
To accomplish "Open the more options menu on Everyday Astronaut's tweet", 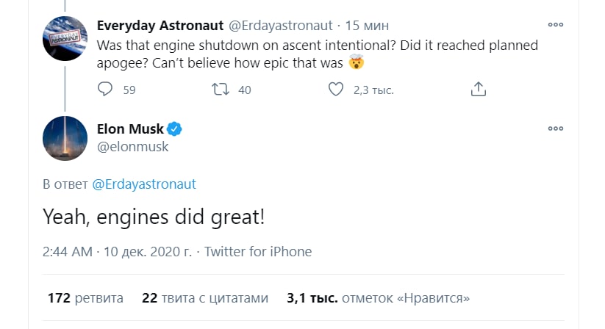I will pyautogui.click(x=556, y=25).
